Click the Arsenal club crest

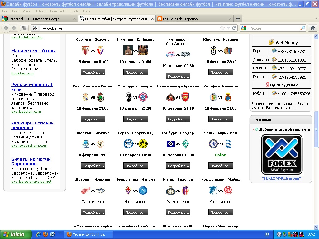[x=185, y=97]
